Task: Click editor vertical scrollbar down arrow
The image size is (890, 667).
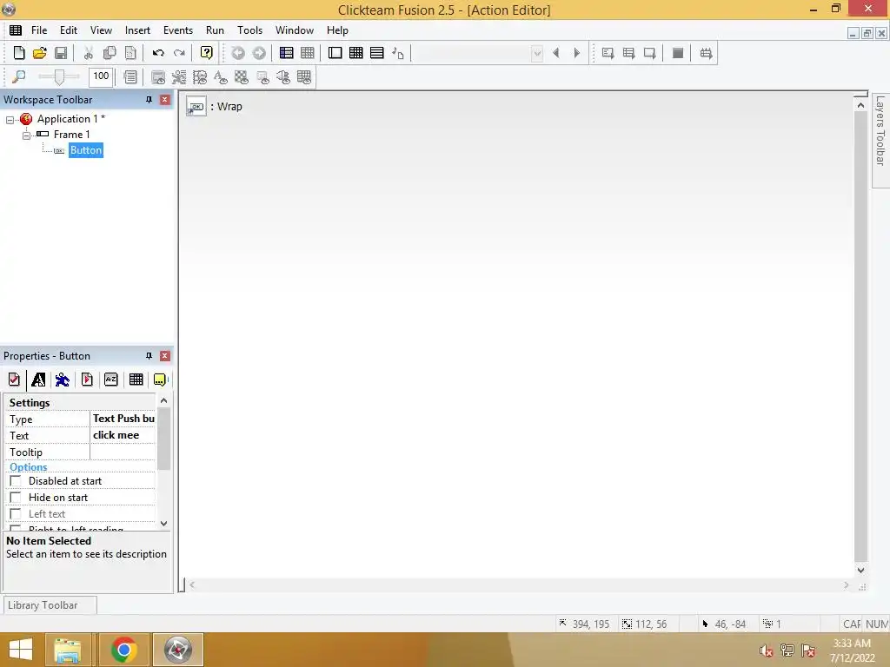Action: click(x=860, y=570)
